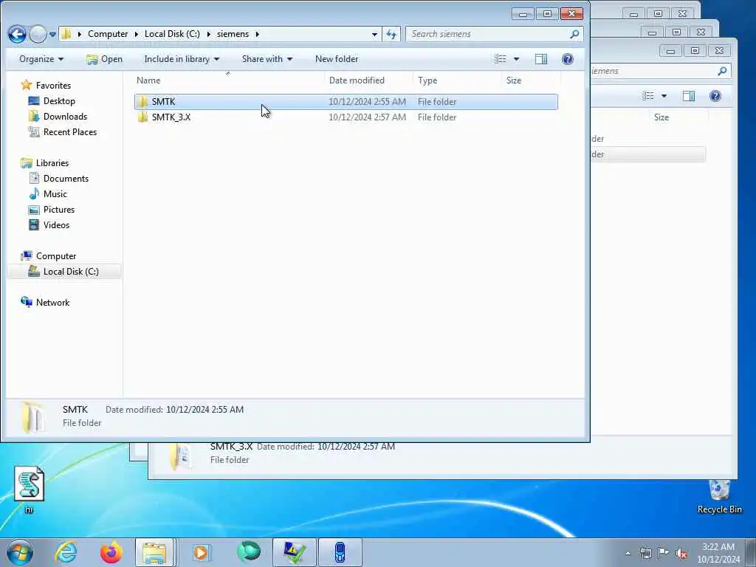This screenshot has height=567, width=756.
Task: Click the large SMTK folder icon in details pane
Action: pos(32,416)
